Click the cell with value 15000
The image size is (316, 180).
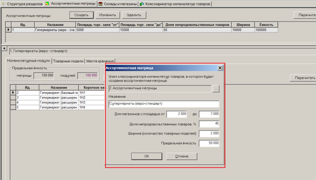pyautogui.click(x=141, y=30)
